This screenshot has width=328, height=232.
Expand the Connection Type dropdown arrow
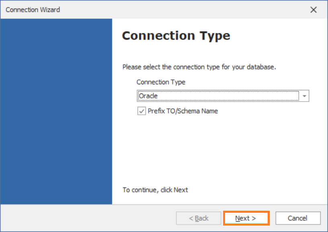[304, 96]
